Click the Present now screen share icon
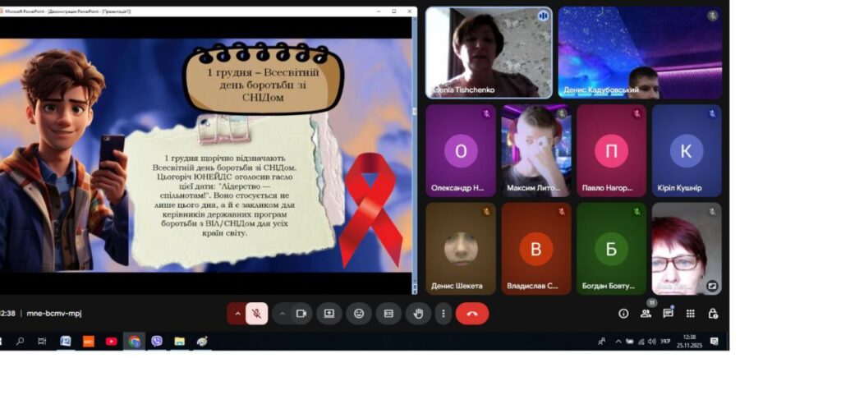This screenshot has width=841, height=418. click(329, 314)
